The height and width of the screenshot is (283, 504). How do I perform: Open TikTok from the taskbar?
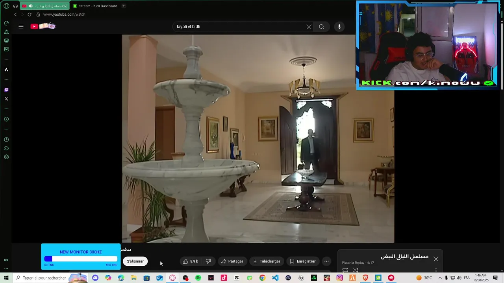(x=224, y=278)
